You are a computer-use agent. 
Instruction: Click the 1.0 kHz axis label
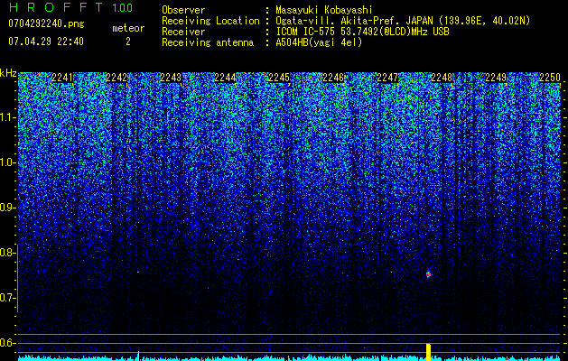click(x=7, y=162)
